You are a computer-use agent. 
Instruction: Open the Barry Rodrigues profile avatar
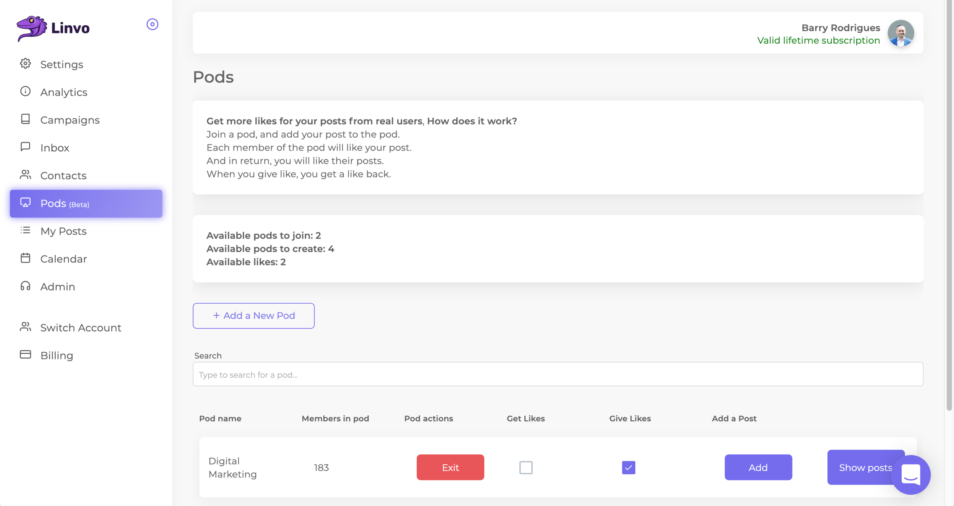point(900,33)
